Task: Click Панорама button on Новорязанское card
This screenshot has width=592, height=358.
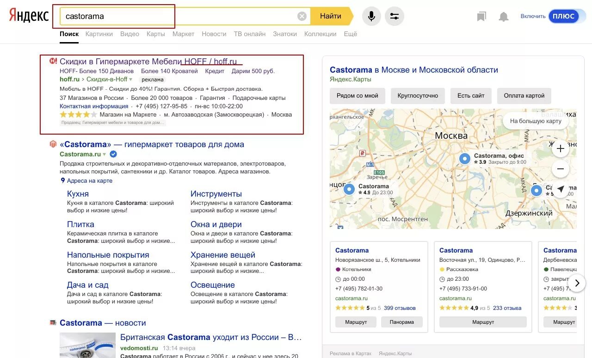Action: point(402,322)
